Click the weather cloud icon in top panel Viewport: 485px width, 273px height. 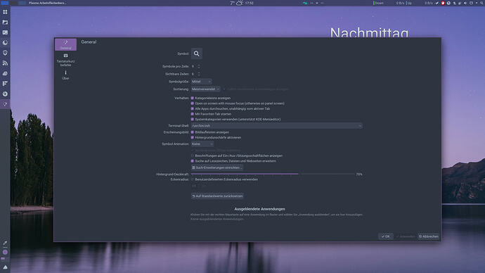[240, 3]
